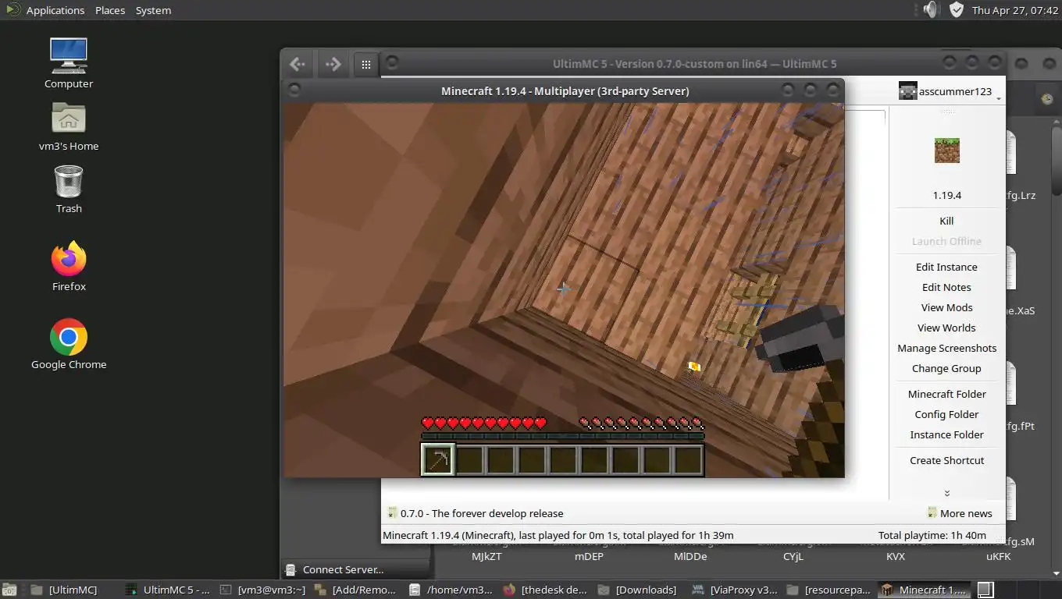The image size is (1062, 599).
Task: Open Instance Folder from UltimMC
Action: [946, 434]
